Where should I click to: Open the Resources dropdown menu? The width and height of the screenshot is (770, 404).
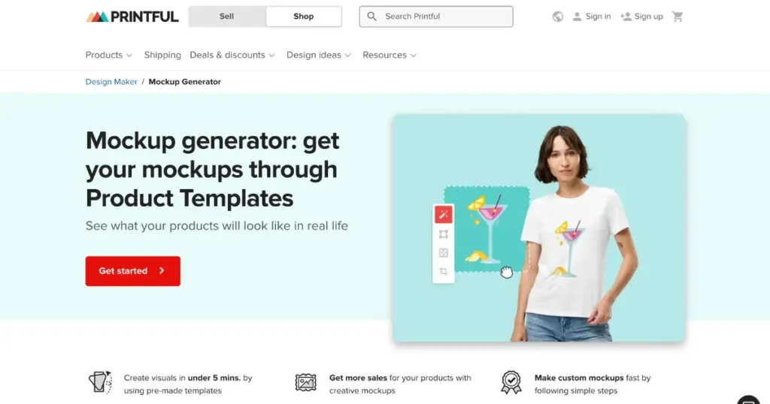click(x=390, y=55)
